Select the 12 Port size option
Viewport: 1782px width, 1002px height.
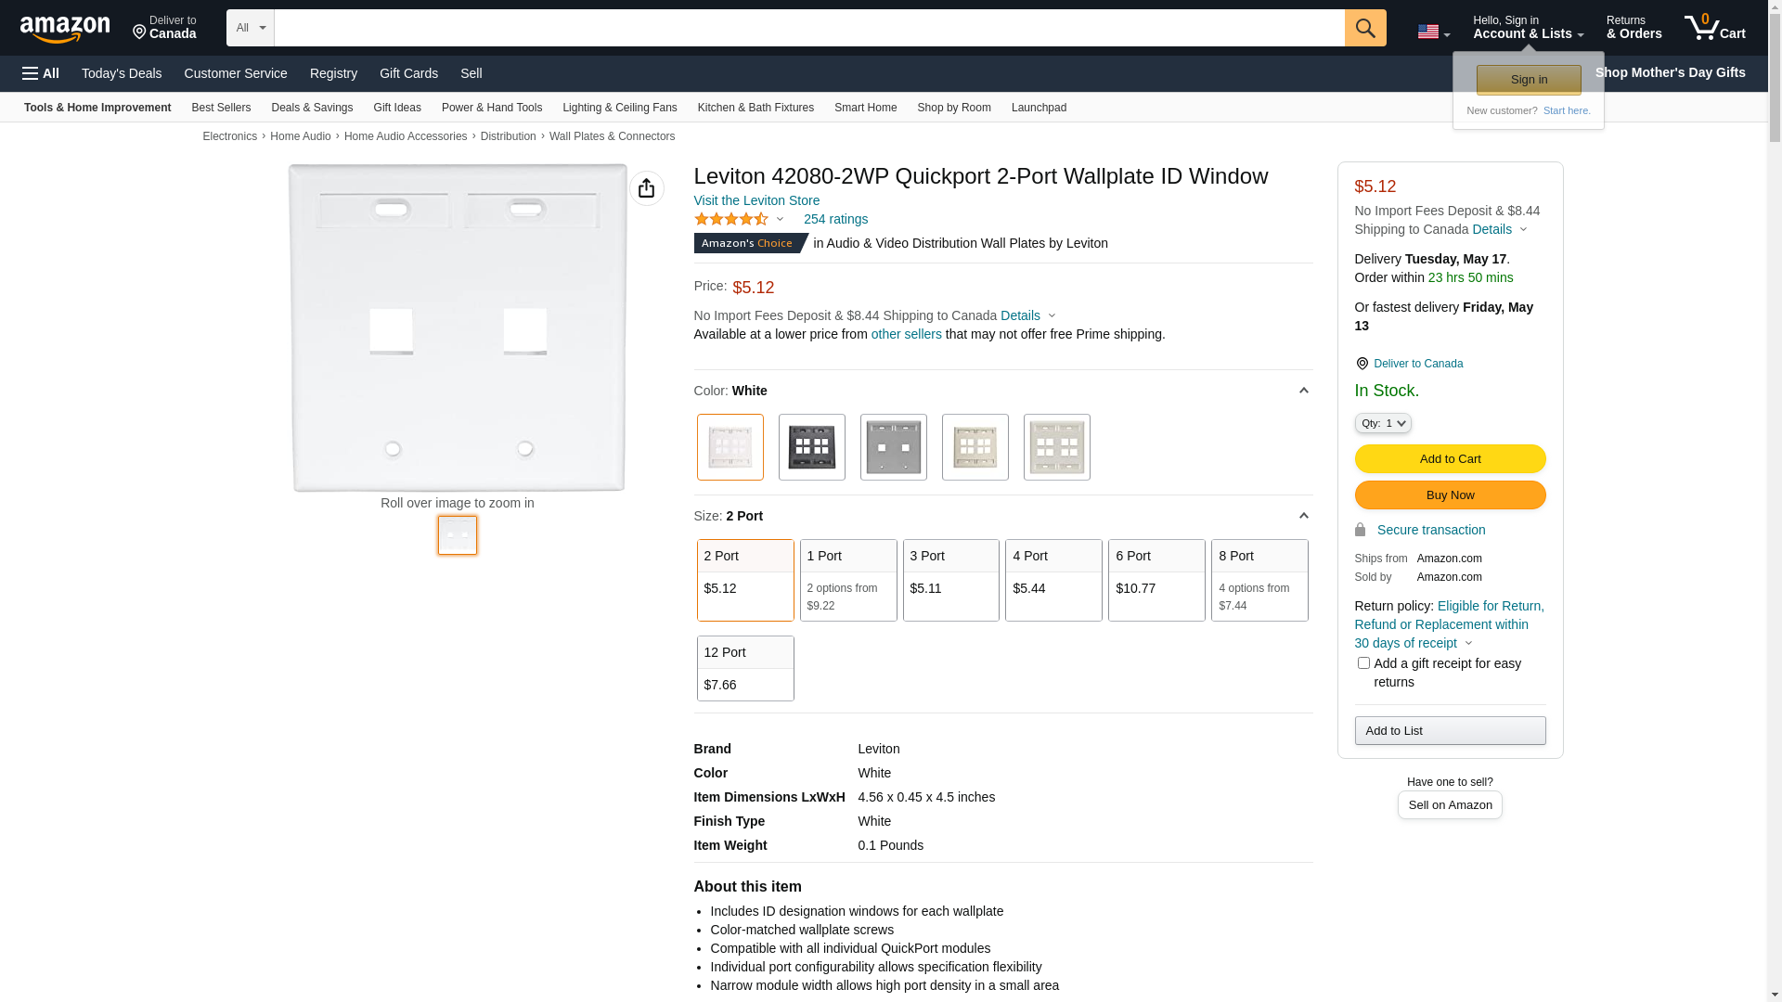tap(744, 668)
